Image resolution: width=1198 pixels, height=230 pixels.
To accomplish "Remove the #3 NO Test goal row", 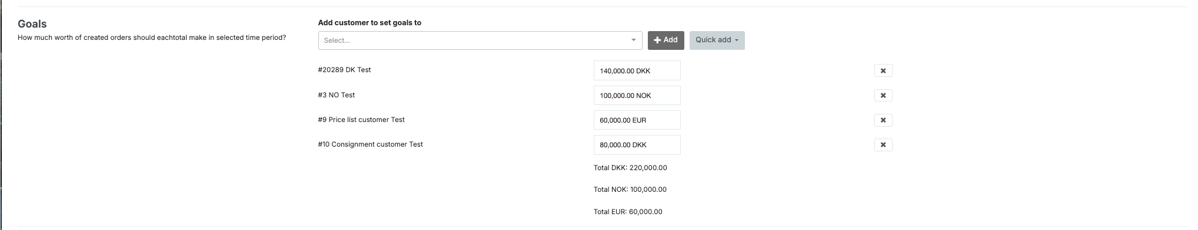I will point(883,95).
